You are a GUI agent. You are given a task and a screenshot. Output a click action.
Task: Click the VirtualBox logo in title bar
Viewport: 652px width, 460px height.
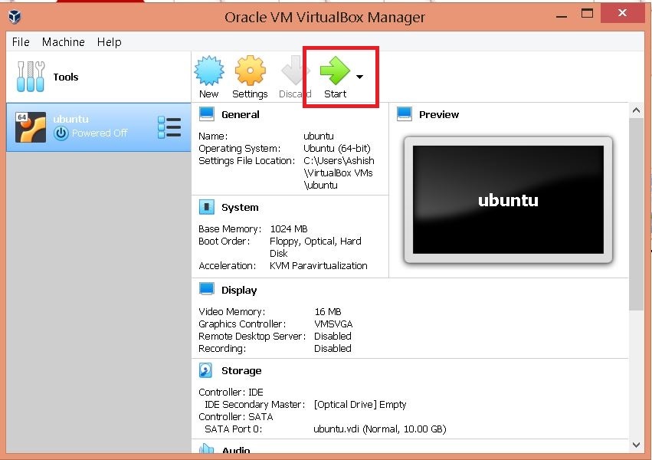click(x=15, y=16)
